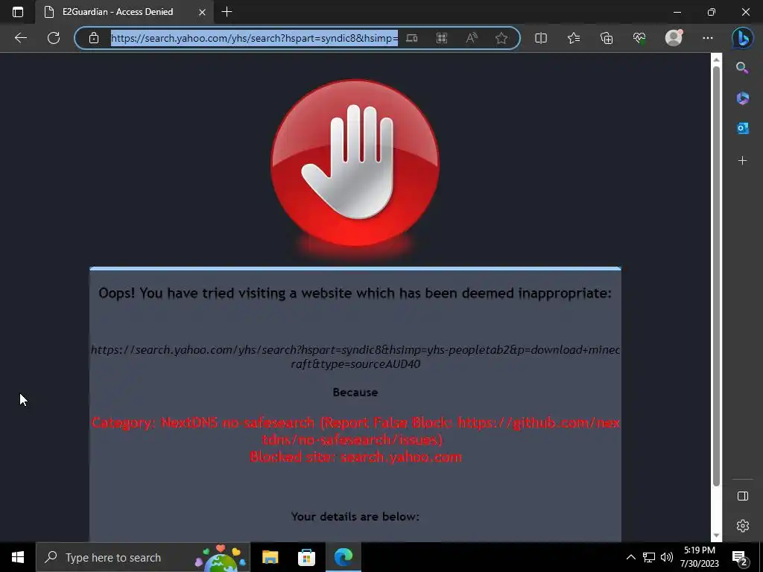The width and height of the screenshot is (763, 572).
Task: Open the Favorites list
Action: coord(574,38)
